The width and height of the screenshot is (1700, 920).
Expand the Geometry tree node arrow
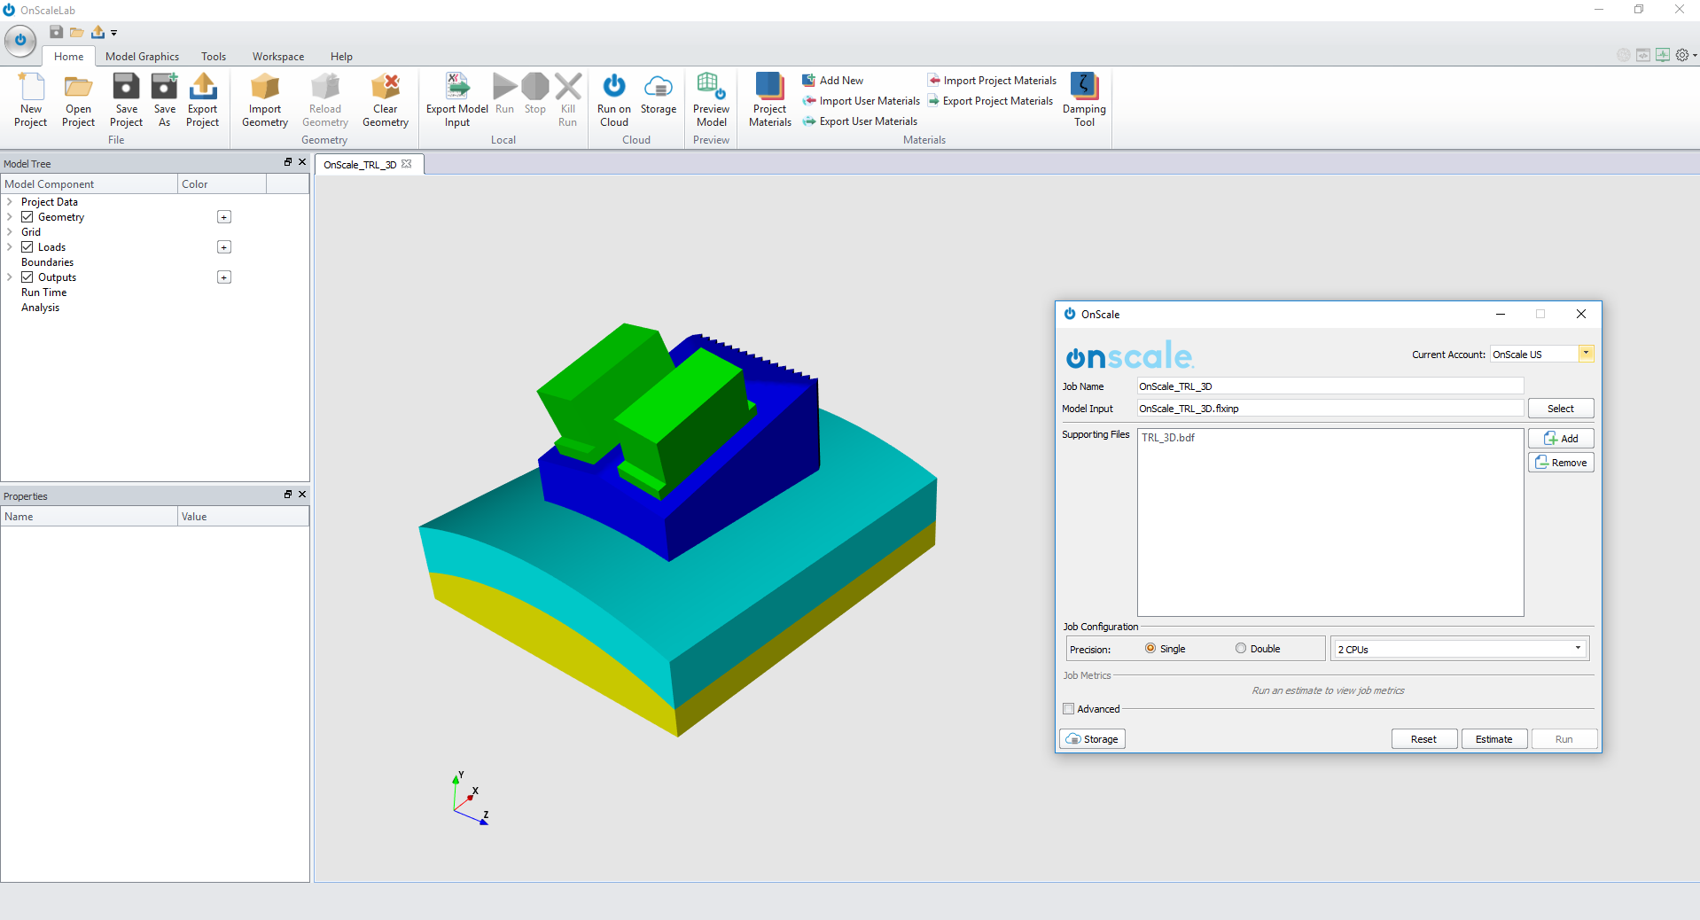tap(10, 217)
